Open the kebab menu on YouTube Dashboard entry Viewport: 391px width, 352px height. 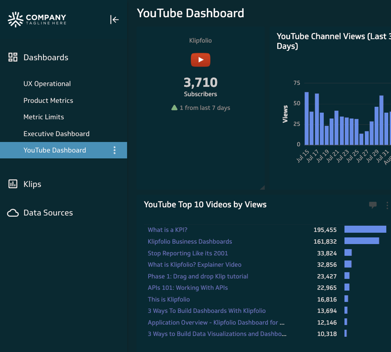coord(114,150)
